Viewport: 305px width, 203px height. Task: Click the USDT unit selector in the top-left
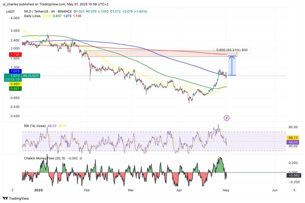click(x=11, y=12)
